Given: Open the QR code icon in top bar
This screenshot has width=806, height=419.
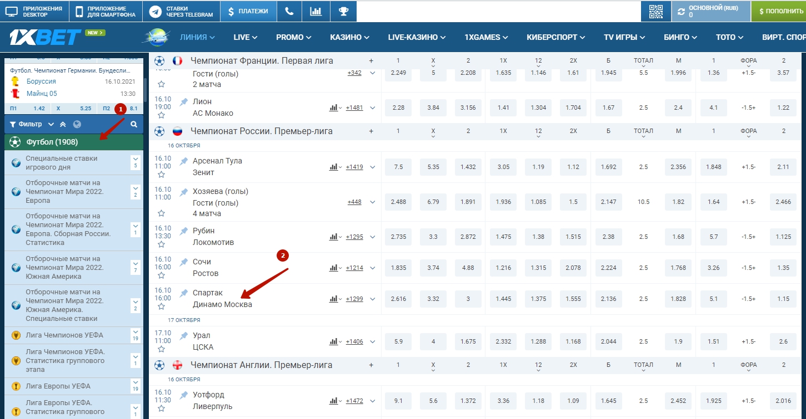Looking at the screenshot, I should [x=656, y=11].
